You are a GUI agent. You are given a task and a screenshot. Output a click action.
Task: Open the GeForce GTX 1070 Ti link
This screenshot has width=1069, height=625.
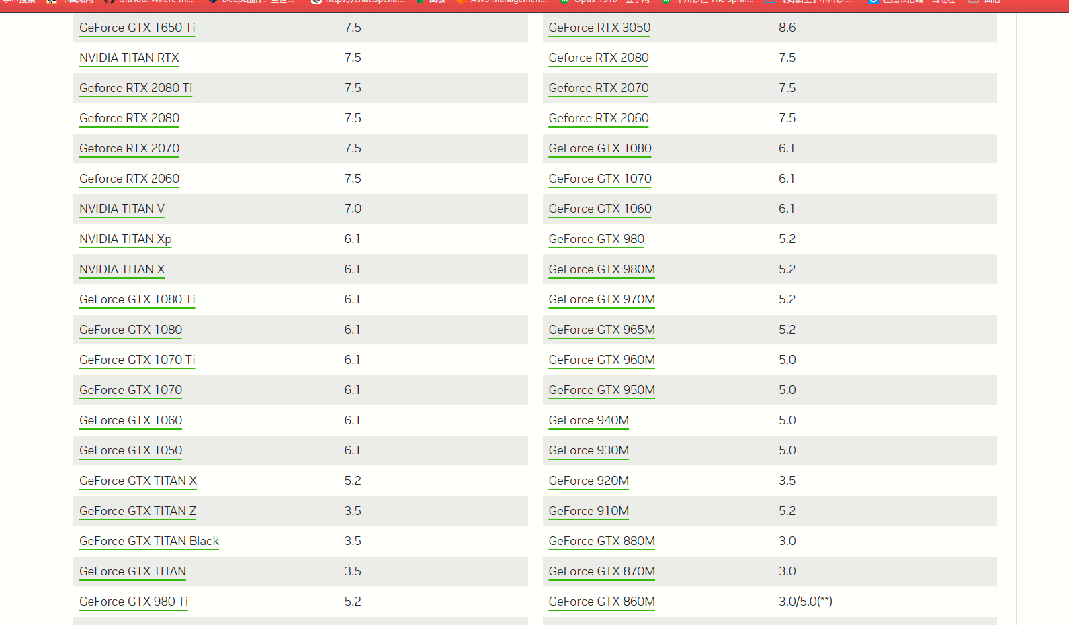pos(137,360)
